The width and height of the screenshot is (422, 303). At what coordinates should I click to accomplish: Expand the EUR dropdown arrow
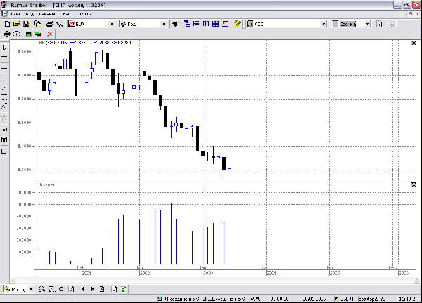(112, 24)
